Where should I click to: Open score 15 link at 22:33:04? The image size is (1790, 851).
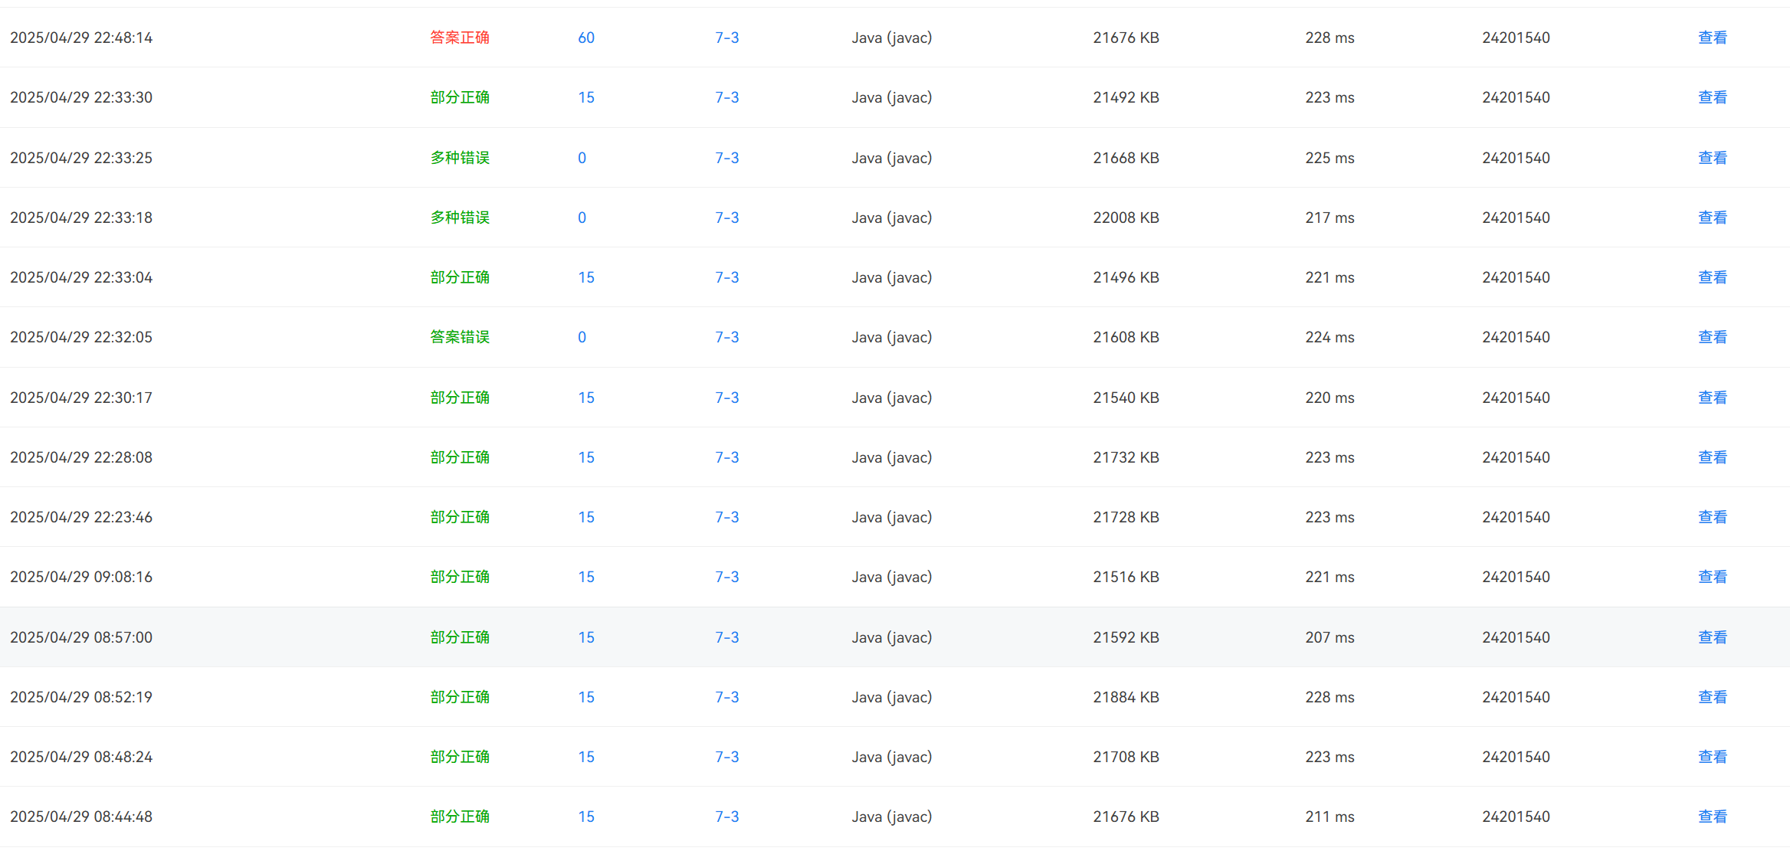click(585, 277)
